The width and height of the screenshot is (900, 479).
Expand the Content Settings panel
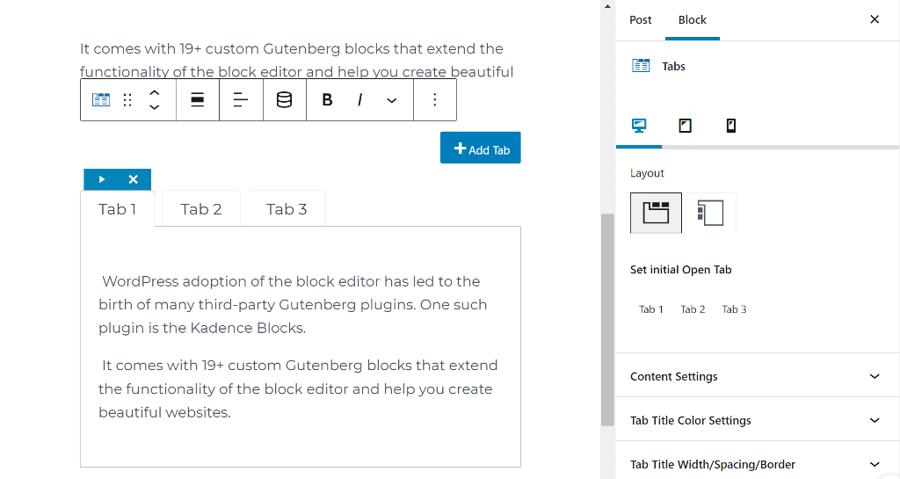pos(755,376)
